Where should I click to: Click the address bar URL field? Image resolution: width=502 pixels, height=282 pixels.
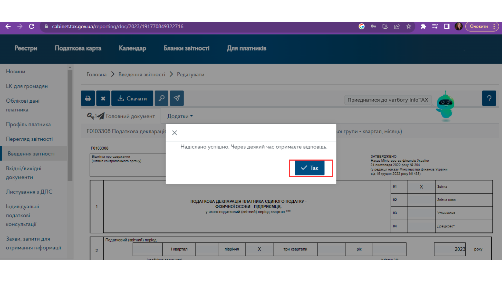pyautogui.click(x=199, y=26)
